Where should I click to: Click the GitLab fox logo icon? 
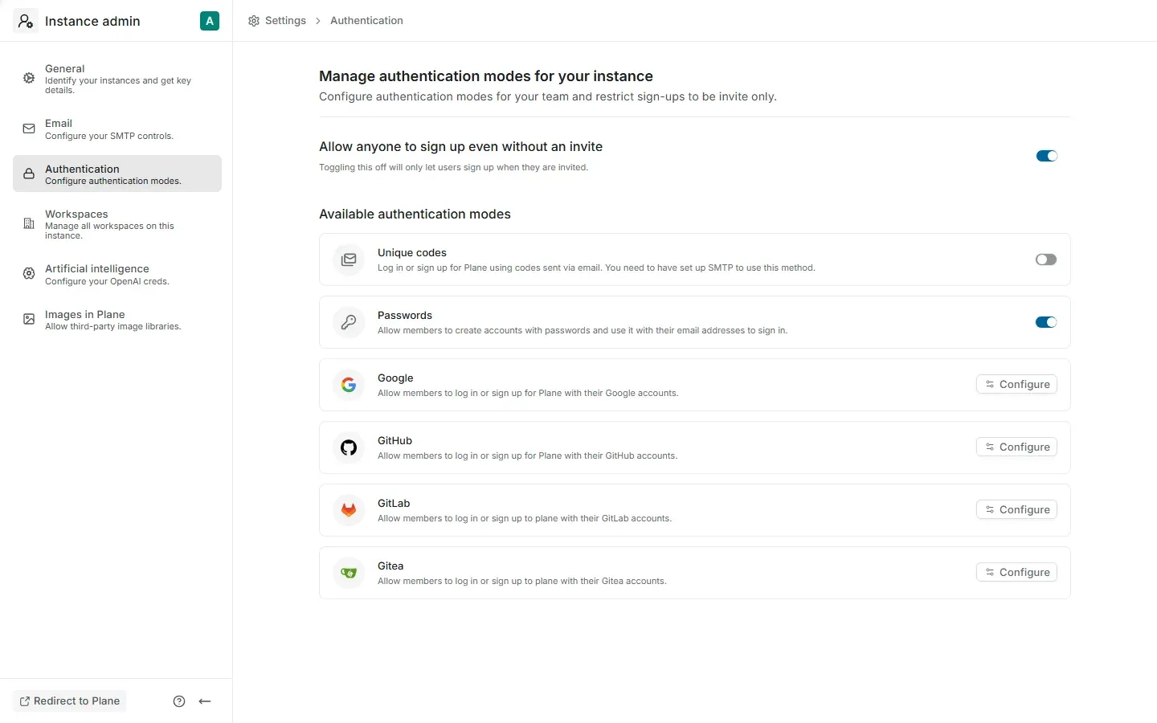coord(349,510)
